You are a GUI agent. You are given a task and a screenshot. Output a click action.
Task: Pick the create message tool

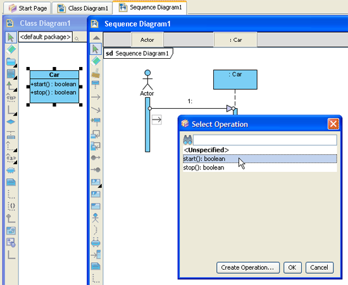click(96, 121)
